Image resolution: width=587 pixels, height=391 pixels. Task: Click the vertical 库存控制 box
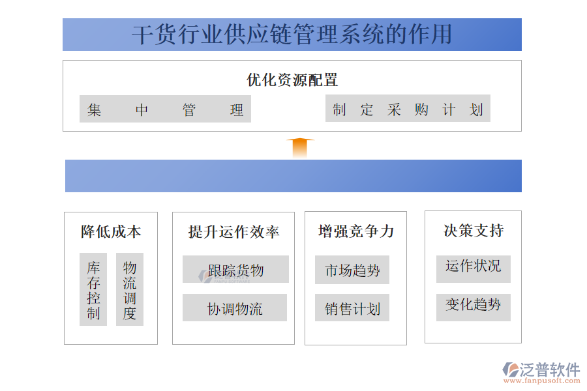93,289
